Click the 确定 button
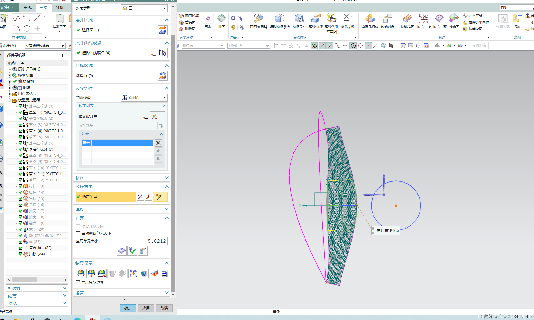Image resolution: width=534 pixels, height=320 pixels. [128, 308]
